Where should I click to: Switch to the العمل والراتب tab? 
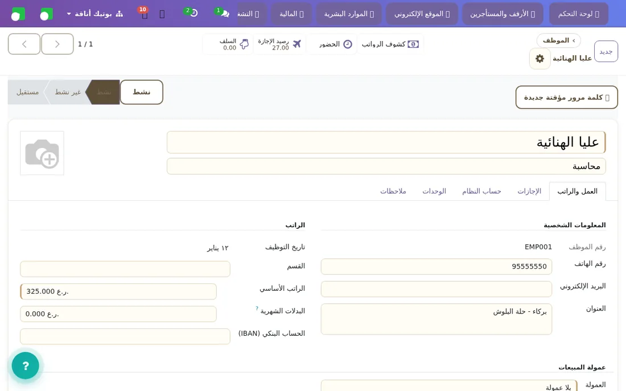click(577, 191)
